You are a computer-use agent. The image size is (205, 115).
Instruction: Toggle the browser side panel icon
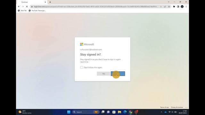(178, 7)
